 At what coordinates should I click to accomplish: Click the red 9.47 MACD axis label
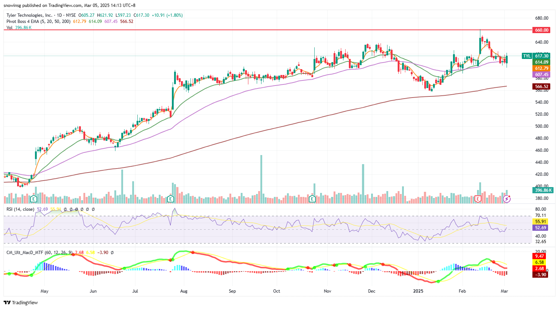(x=539, y=256)
